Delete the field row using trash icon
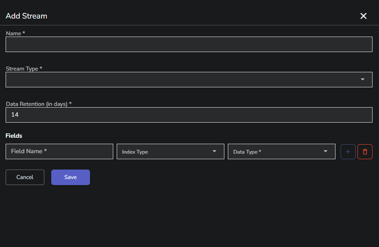 [365, 151]
